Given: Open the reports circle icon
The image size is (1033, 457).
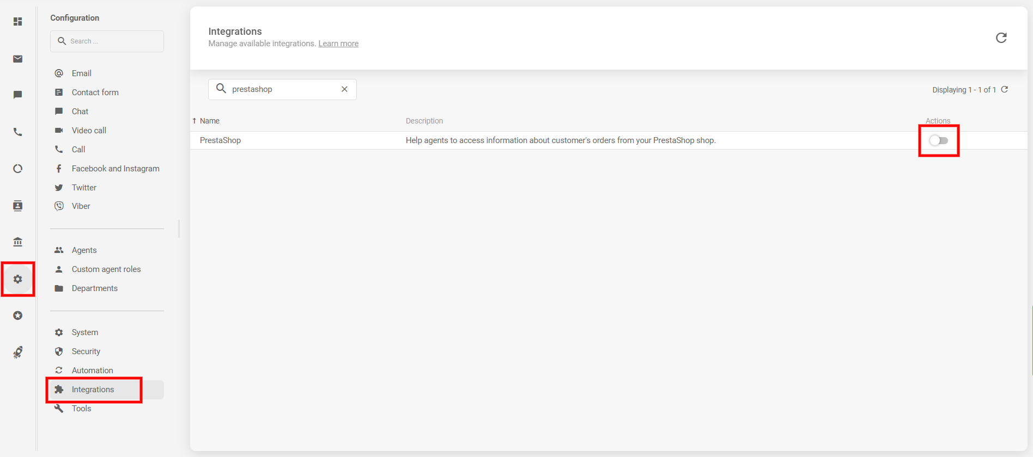Looking at the screenshot, I should coord(18,169).
